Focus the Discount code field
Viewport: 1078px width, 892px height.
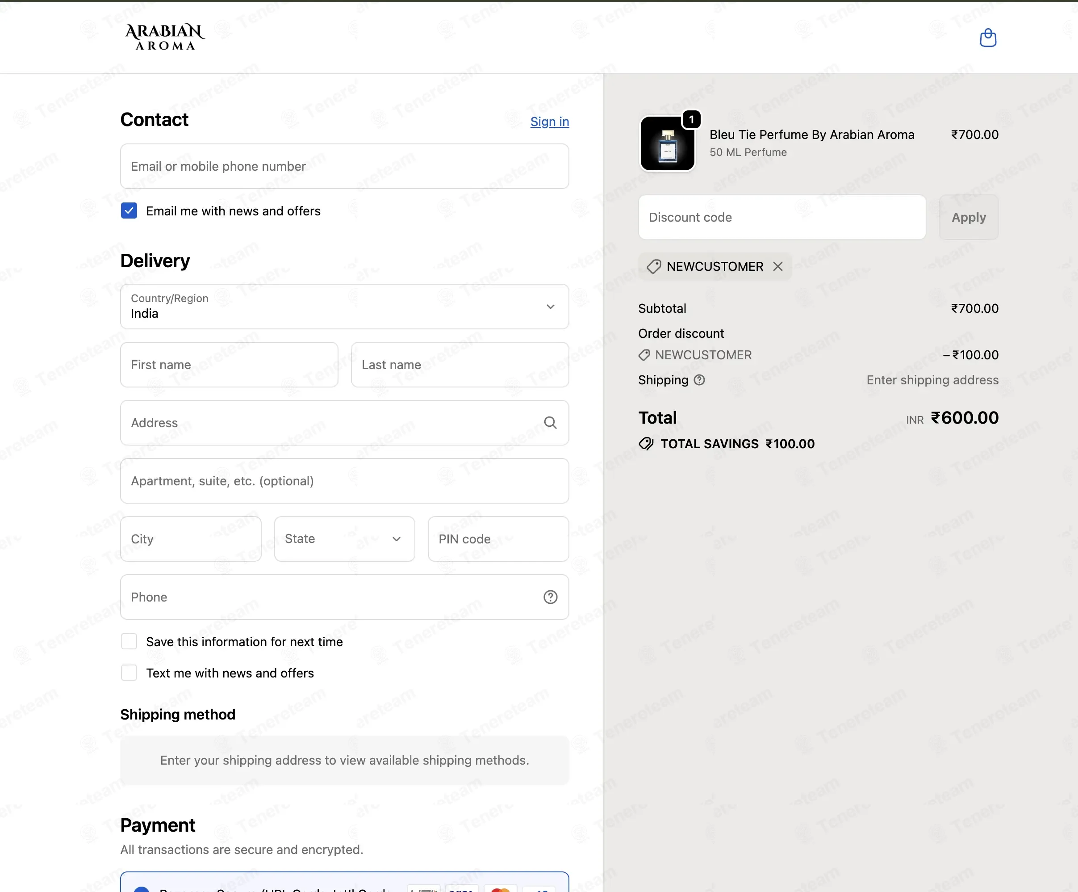pos(782,217)
